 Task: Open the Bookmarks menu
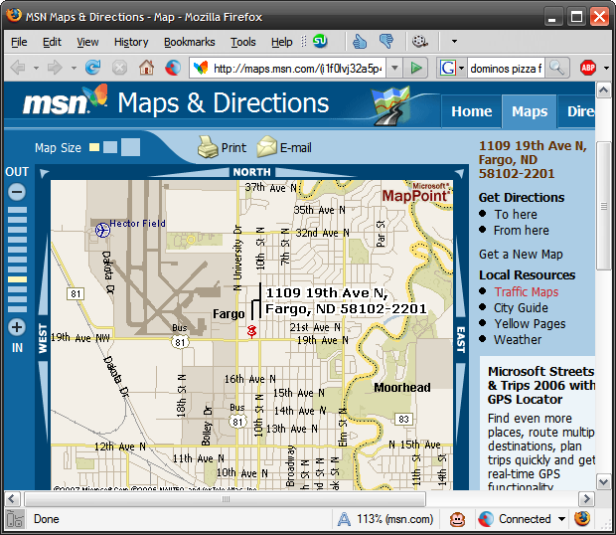(190, 42)
